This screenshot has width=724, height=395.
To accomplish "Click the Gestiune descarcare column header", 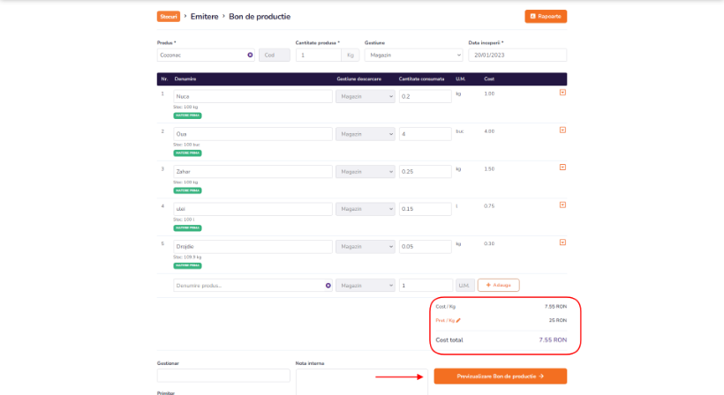I will click(358, 78).
